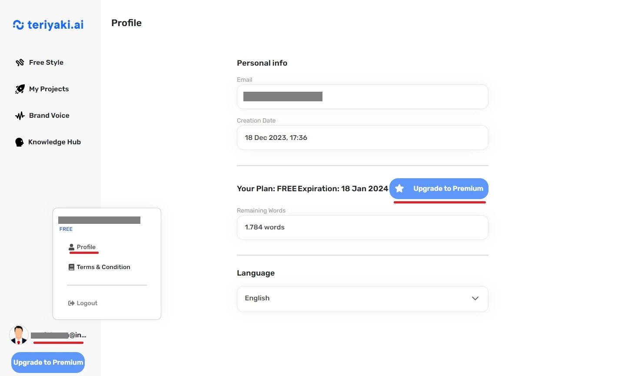Image resolution: width=618 pixels, height=376 pixels.
Task: Click Upgrade to Premium beside plan info
Action: coord(439,189)
